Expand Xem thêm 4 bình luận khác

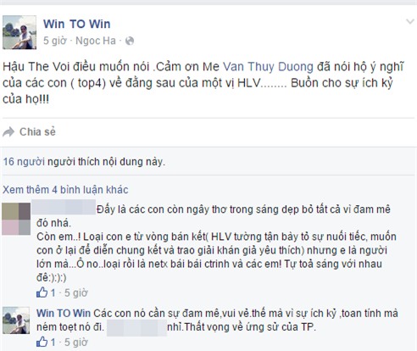65,190
